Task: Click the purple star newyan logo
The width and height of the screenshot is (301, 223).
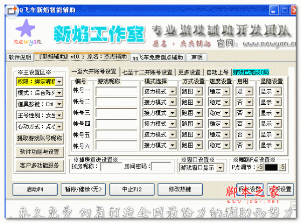Action: point(28,33)
